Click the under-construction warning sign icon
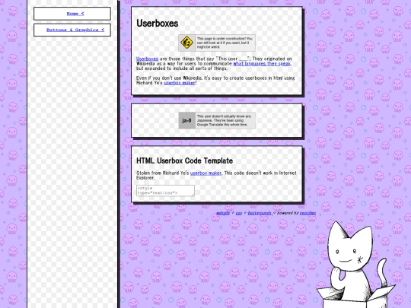The width and height of the screenshot is (411, 308). click(186, 43)
